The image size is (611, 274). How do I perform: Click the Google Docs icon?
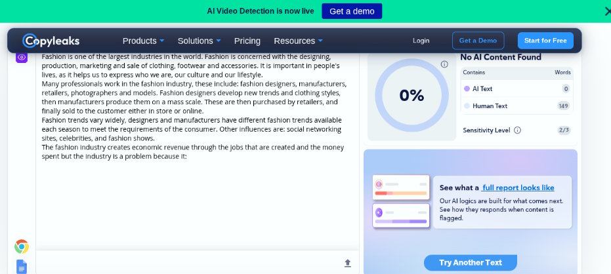pyautogui.click(x=22, y=267)
